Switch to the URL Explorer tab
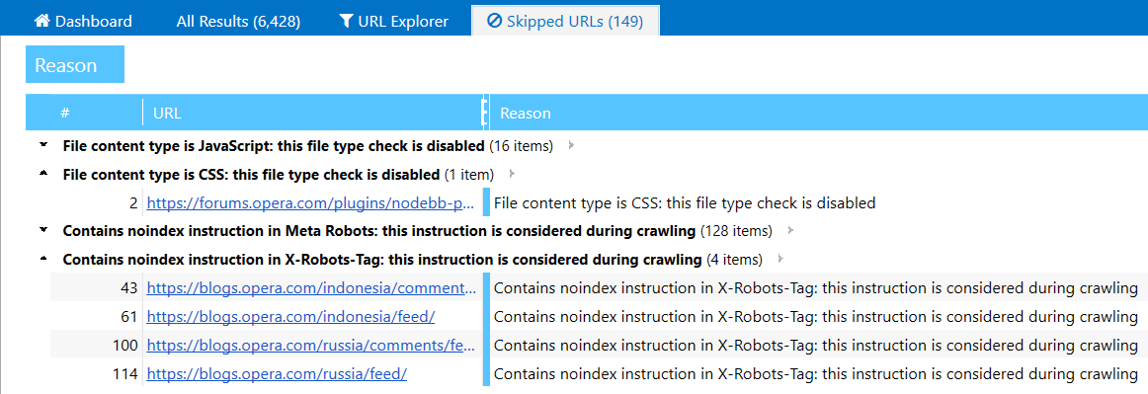The height and width of the screenshot is (394, 1148). pos(394,22)
